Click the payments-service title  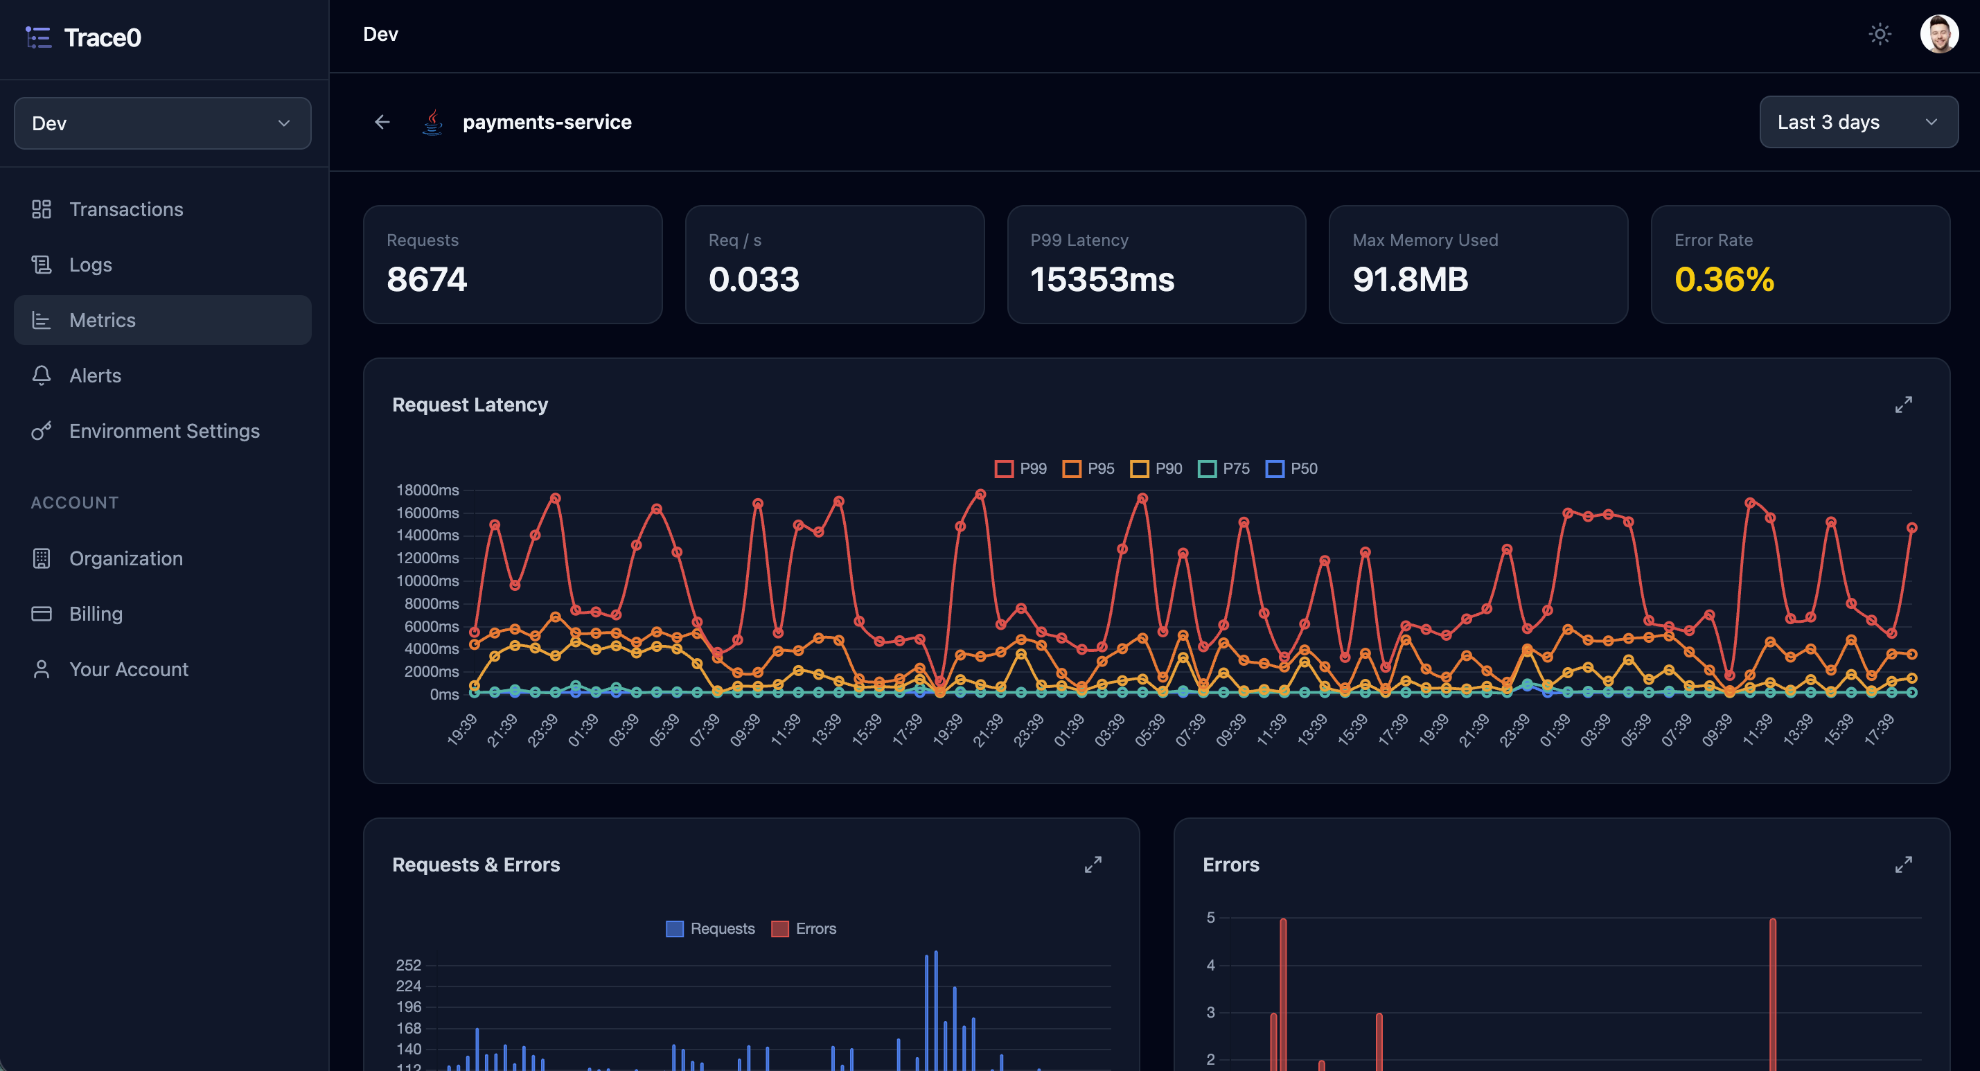tap(547, 121)
